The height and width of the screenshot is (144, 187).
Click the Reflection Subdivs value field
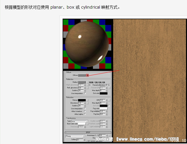coord(81,91)
